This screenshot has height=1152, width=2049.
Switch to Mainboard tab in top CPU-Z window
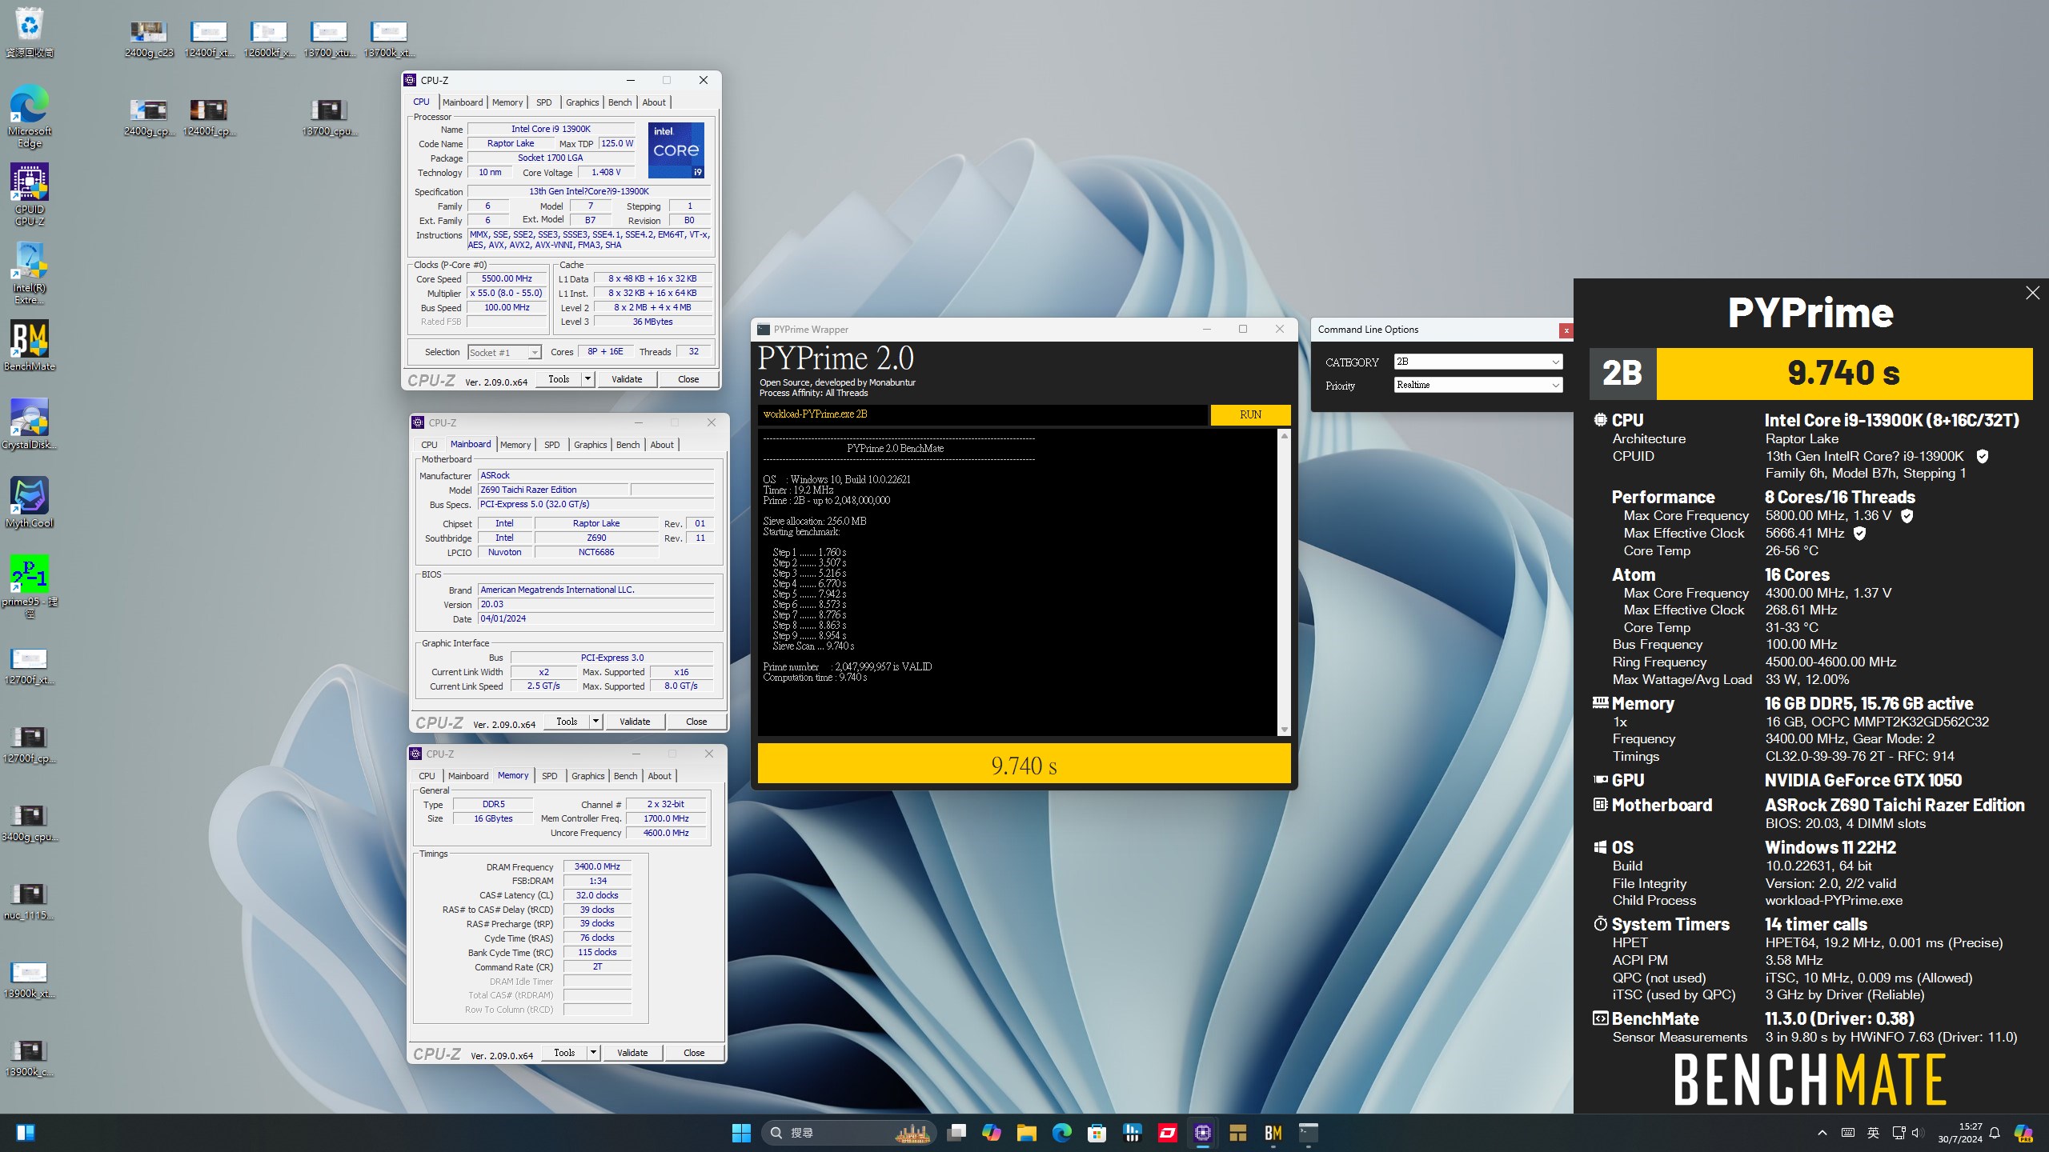tap(463, 102)
